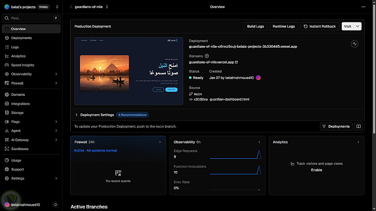
Task: Click belalmahmoued10 avatar next to Created date
Action: [258, 78]
